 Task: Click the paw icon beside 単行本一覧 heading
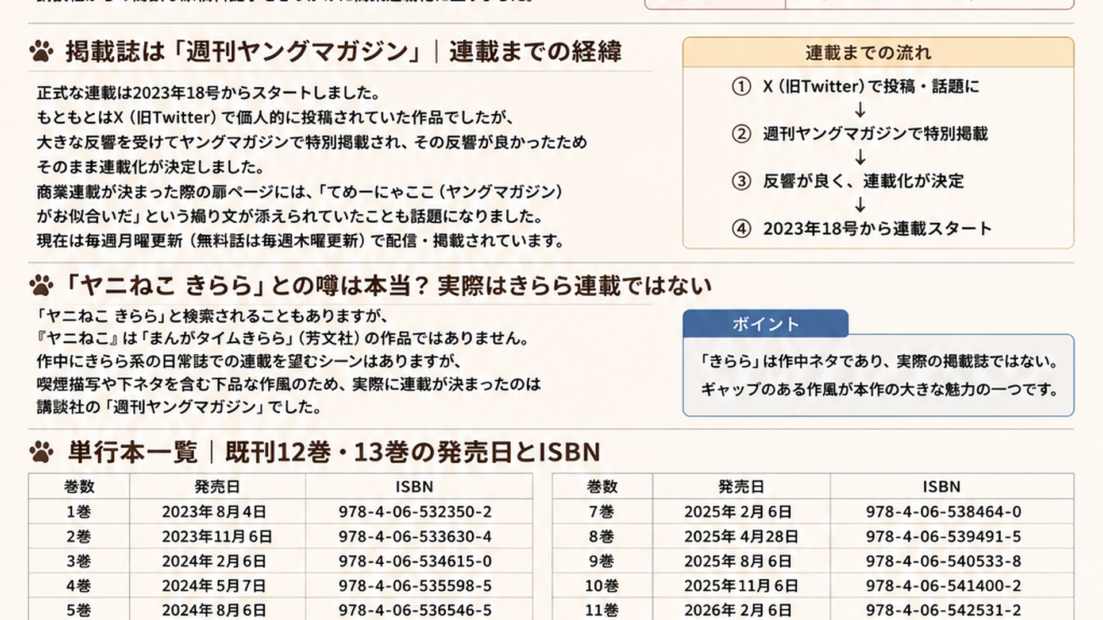click(x=41, y=452)
